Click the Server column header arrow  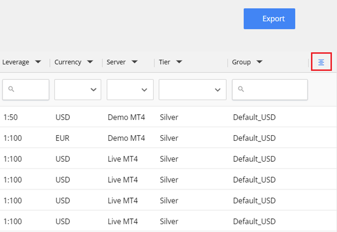tap(134, 62)
